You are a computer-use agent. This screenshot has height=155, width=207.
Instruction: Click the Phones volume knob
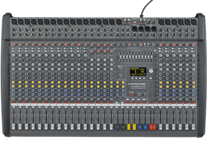(x=154, y=45)
